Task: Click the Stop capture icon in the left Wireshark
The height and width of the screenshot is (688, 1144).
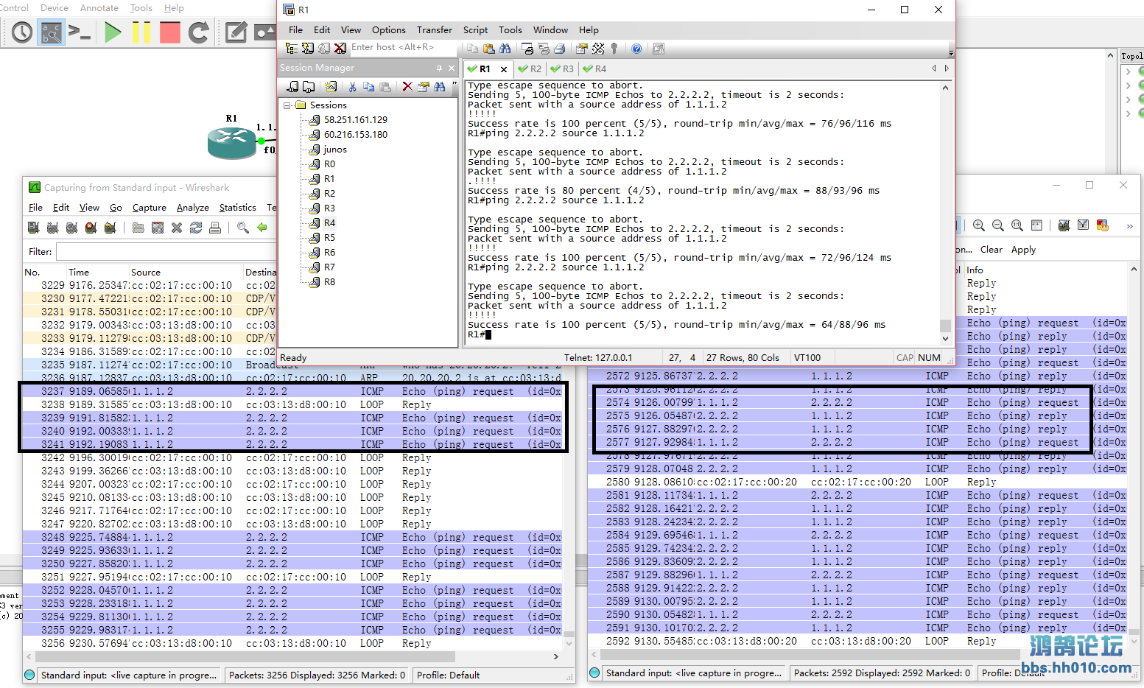Action: coord(91,228)
